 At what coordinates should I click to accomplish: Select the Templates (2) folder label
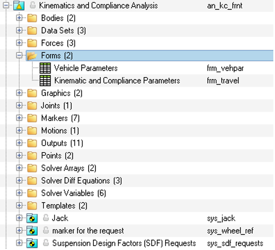[x=64, y=206]
